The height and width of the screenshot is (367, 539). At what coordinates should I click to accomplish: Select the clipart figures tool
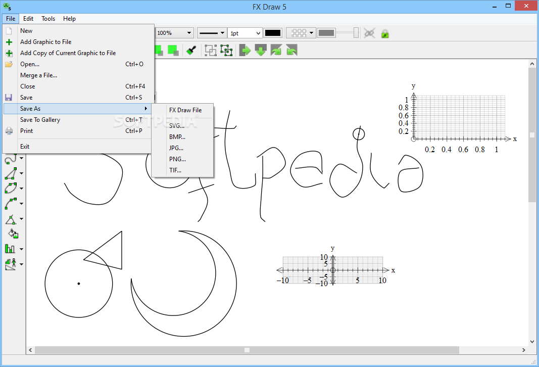point(11,264)
